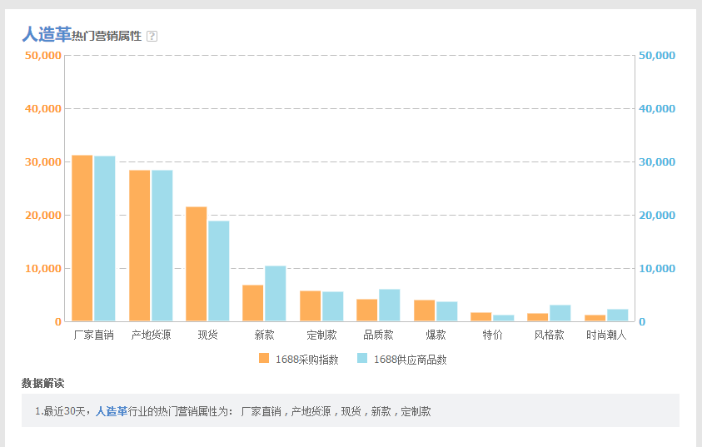Screen dimensions: 702x447
Task: Click the 现货 axis label
Action: (207, 335)
